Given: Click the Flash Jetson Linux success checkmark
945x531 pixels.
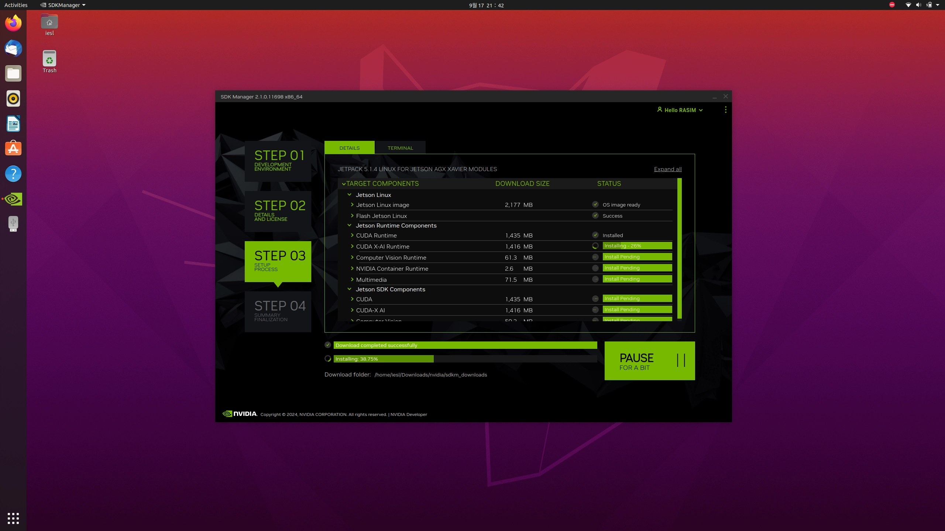Looking at the screenshot, I should click(x=595, y=216).
